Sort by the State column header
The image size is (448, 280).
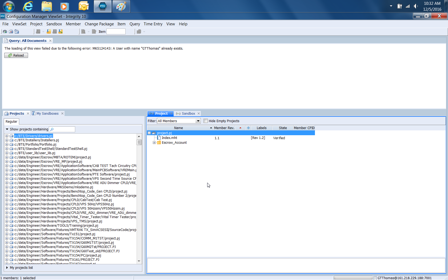point(283,128)
